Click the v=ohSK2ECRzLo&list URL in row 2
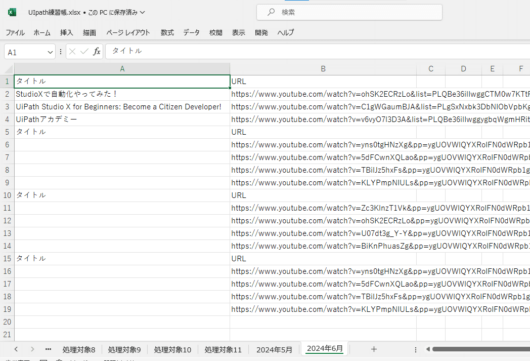This screenshot has width=530, height=361. [x=380, y=94]
